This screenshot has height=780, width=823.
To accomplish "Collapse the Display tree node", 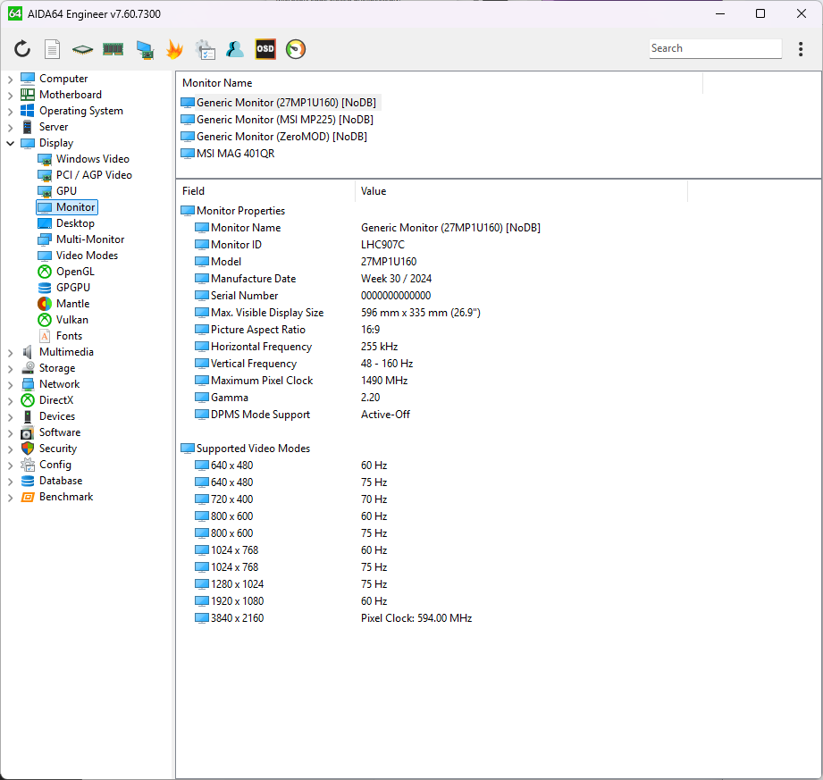I will pos(10,143).
